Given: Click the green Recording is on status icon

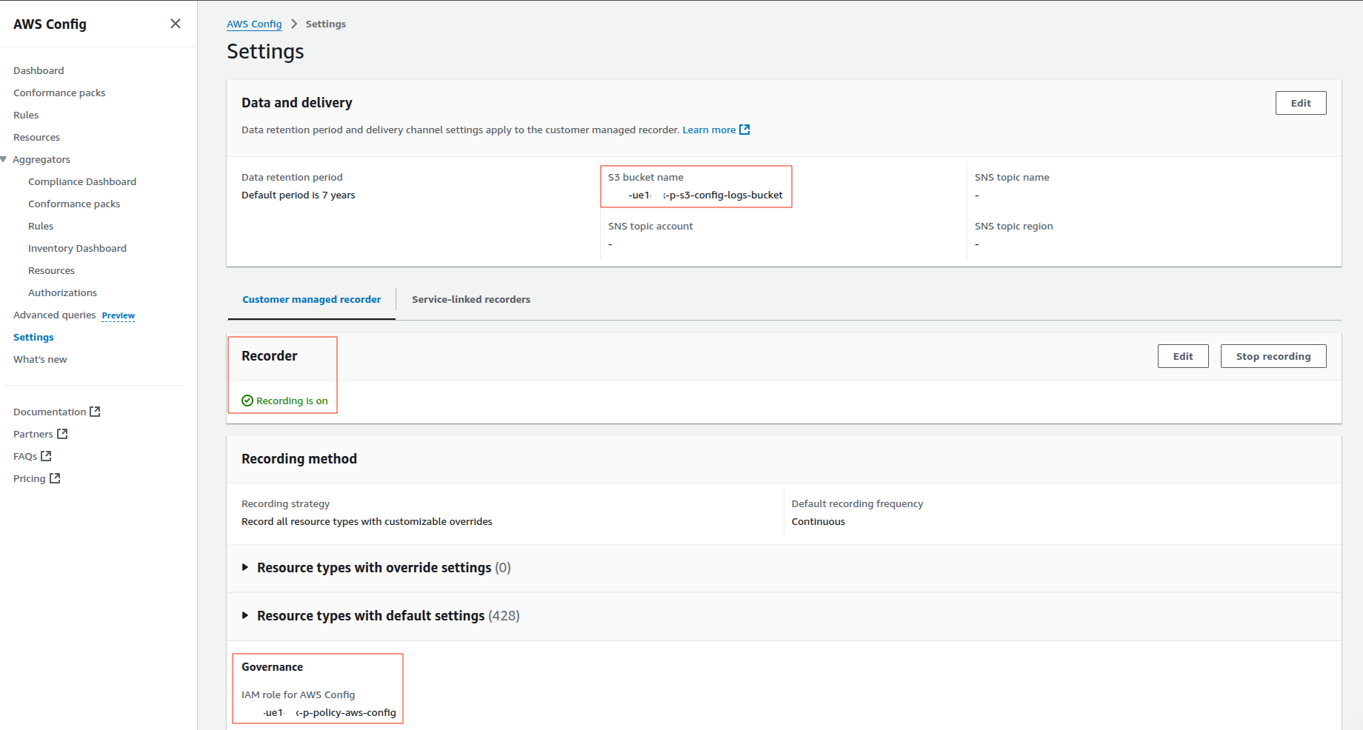Looking at the screenshot, I should tap(247, 400).
